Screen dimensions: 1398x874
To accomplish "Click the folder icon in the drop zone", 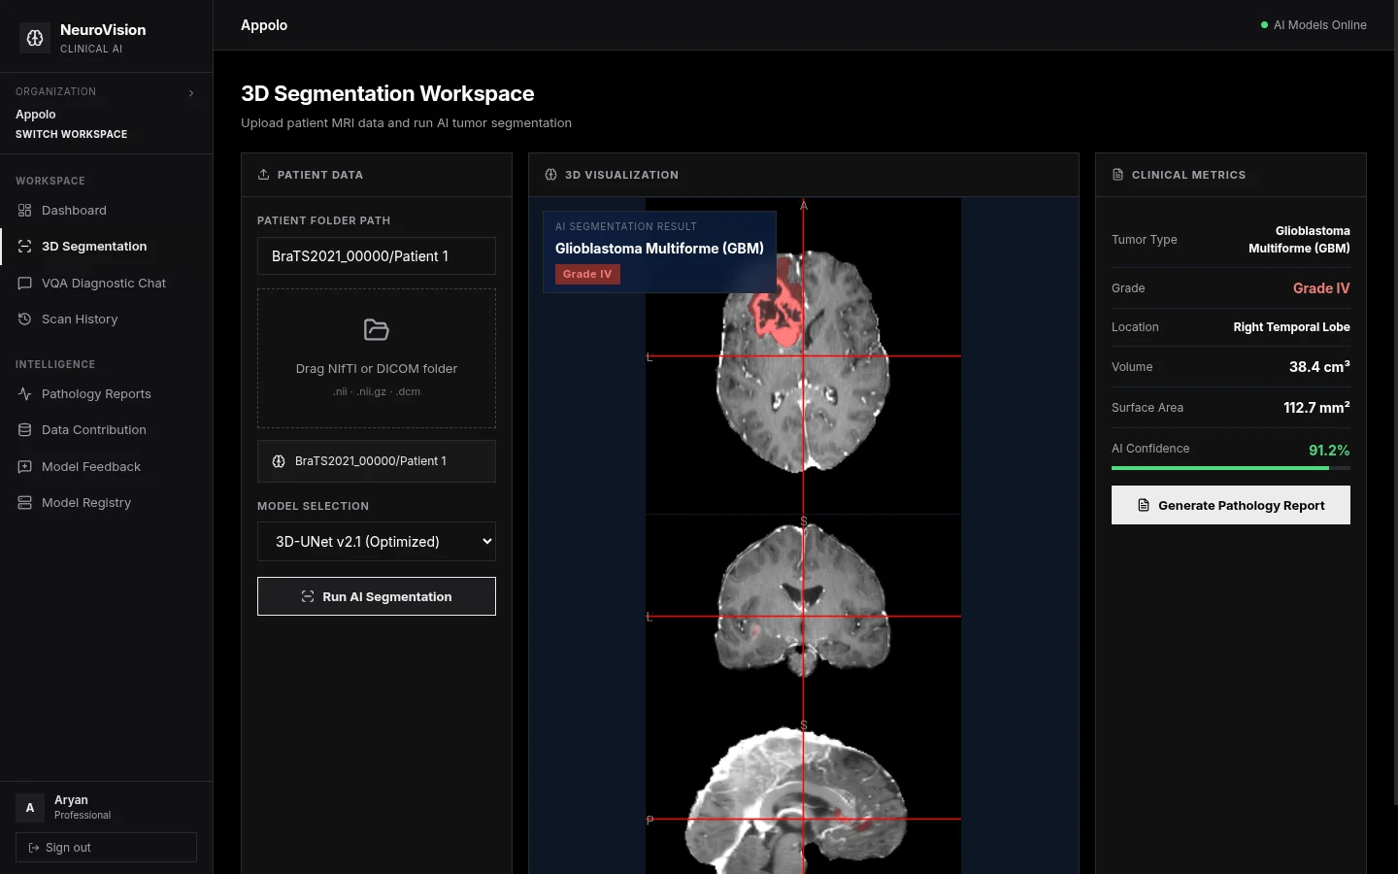I will tap(377, 330).
